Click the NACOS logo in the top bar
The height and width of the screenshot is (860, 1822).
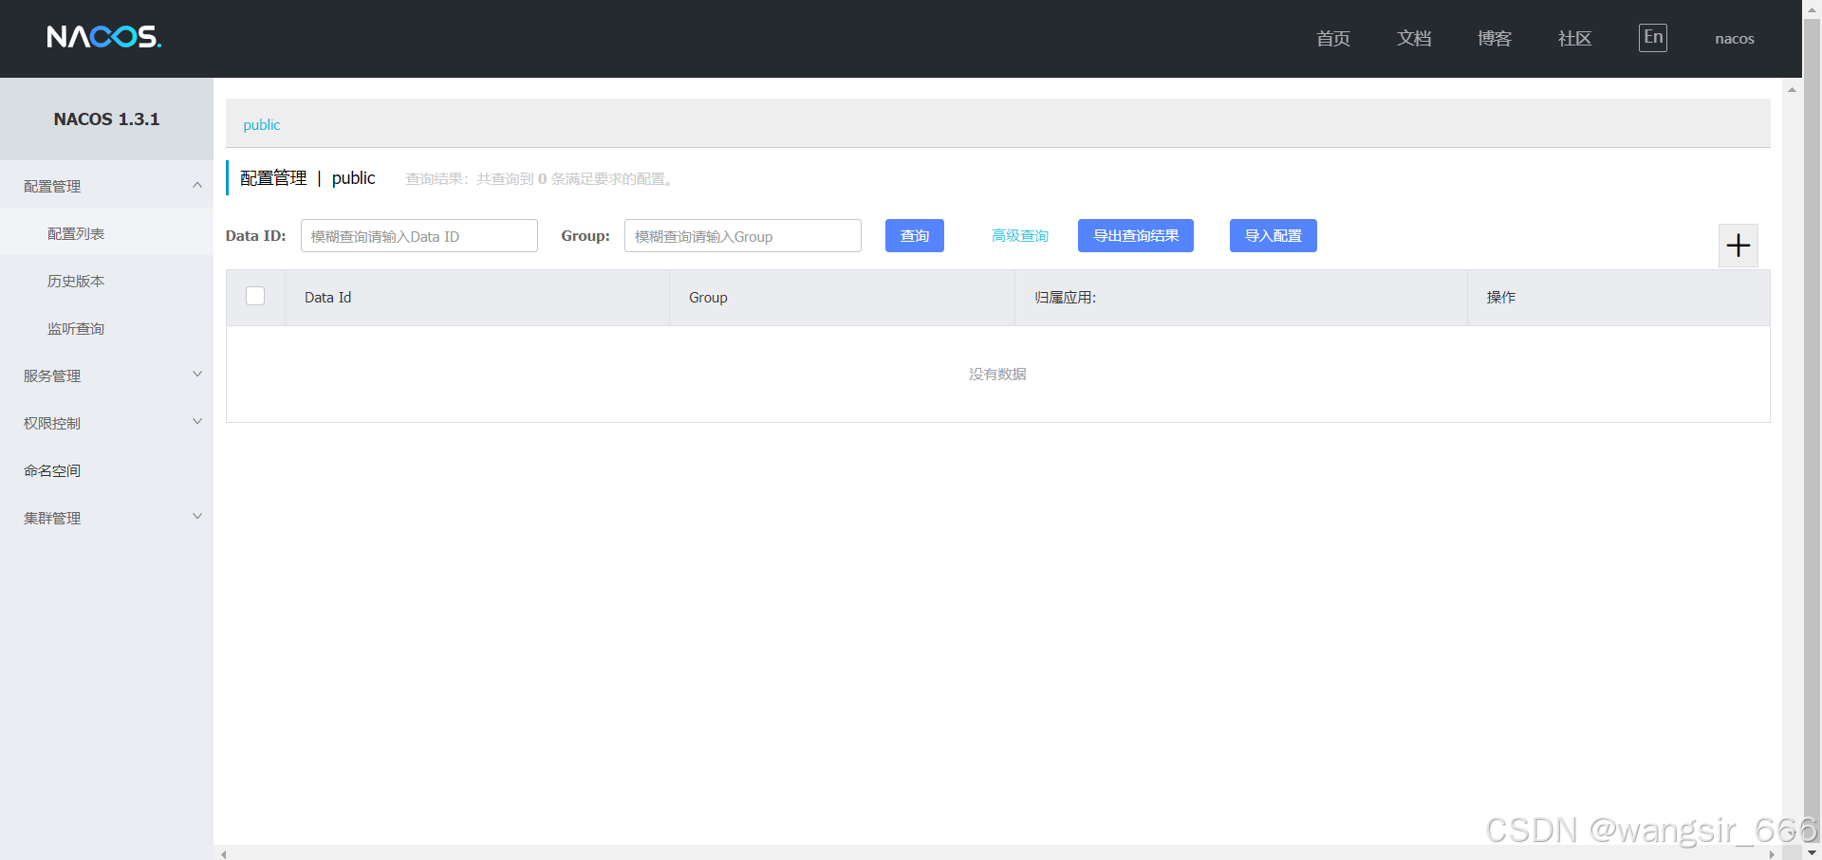point(103,37)
